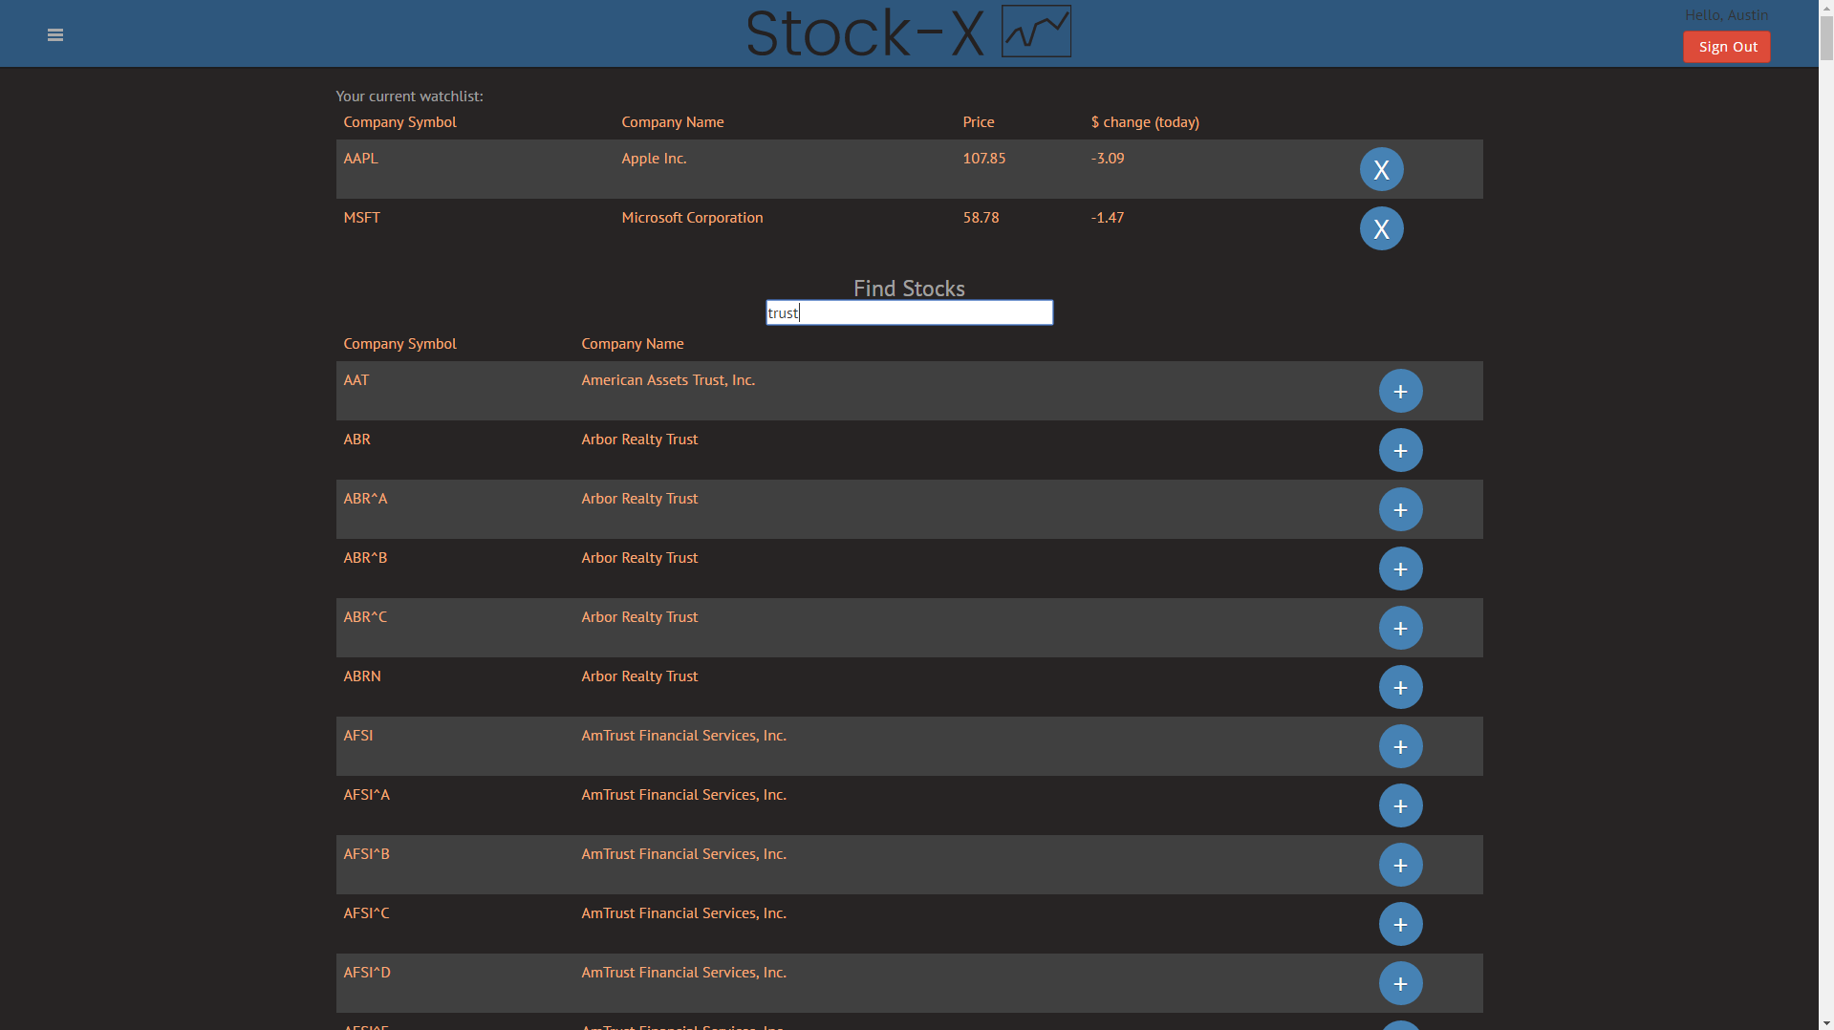
Task: Select the AAPL symbol cell
Action: pyautogui.click(x=360, y=159)
